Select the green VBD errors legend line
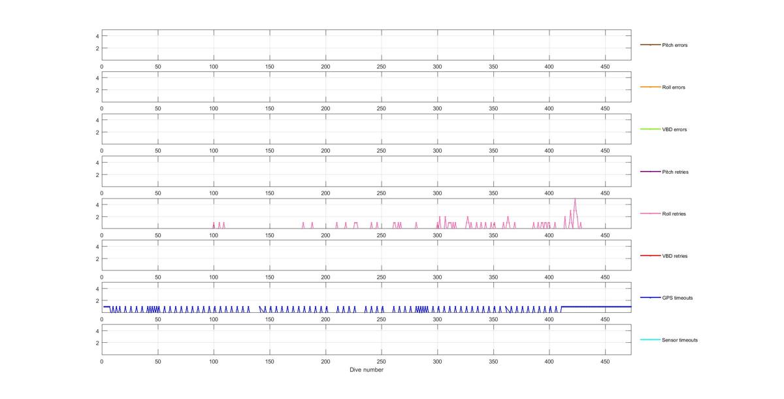 click(650, 129)
